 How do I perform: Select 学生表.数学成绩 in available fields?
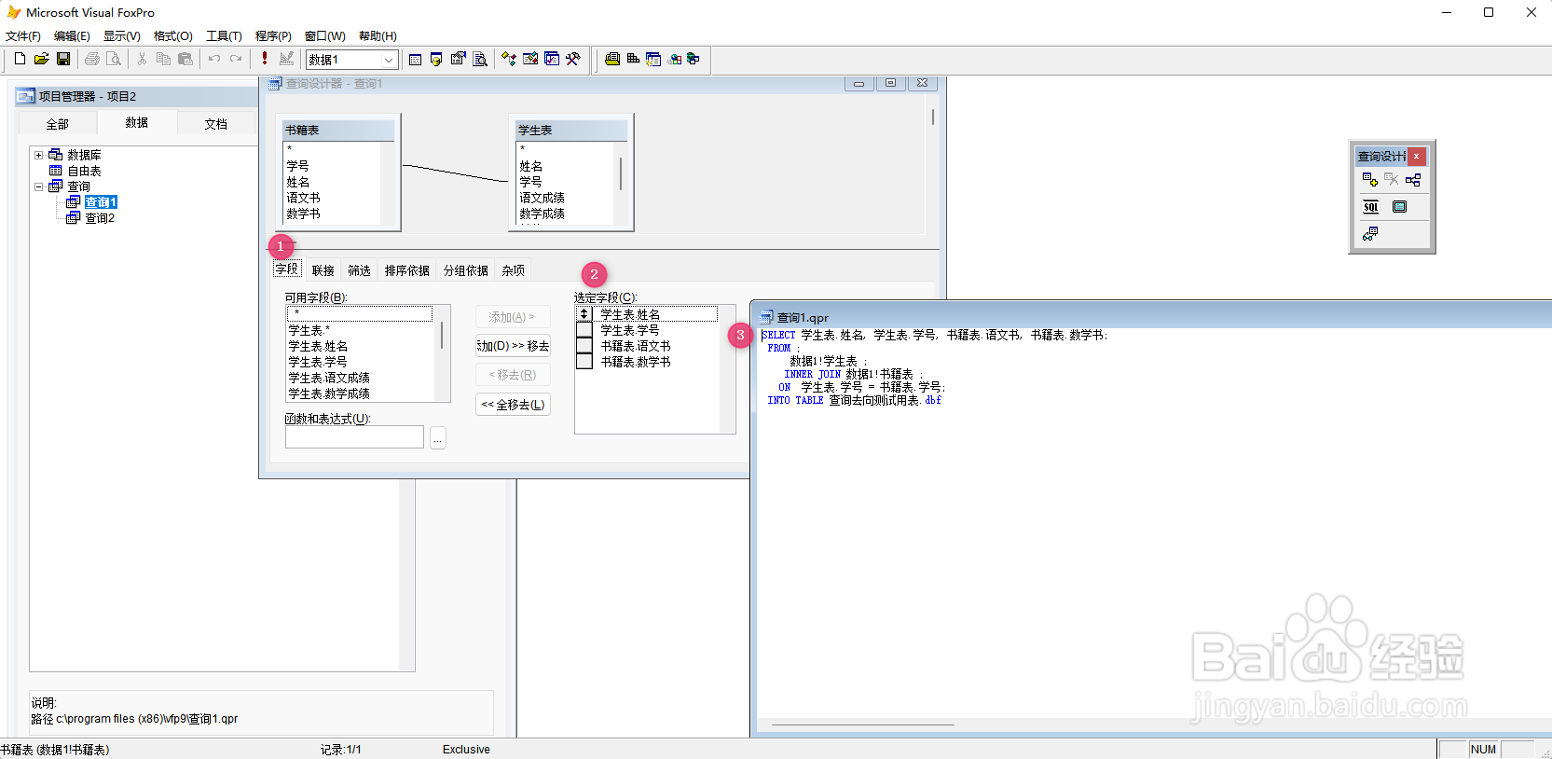329,393
